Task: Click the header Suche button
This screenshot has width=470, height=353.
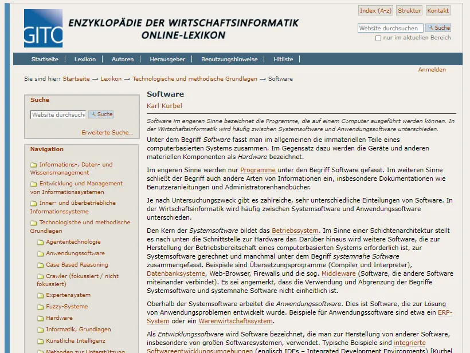Action: click(x=438, y=28)
